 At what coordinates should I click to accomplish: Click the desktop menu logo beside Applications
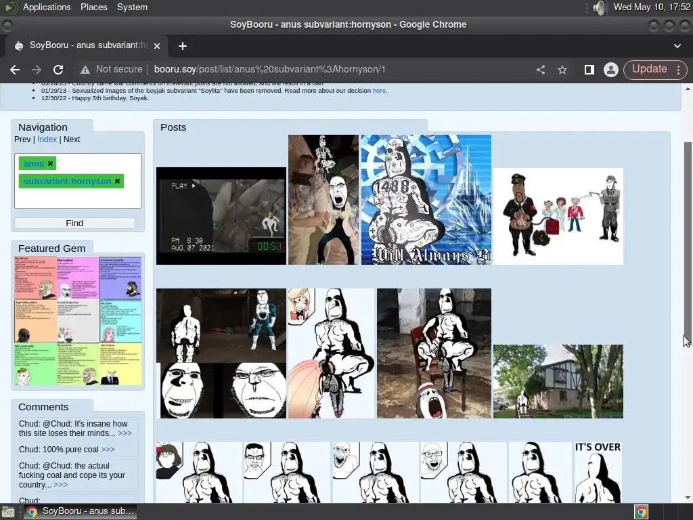coord(11,7)
